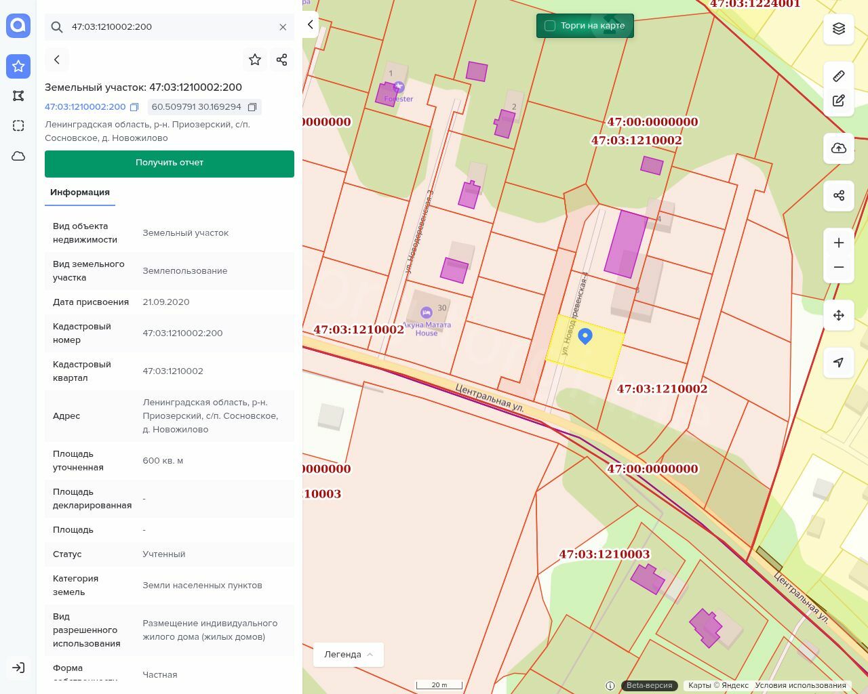Share this land parcel
Image resolution: width=868 pixels, height=694 pixels.
(x=282, y=60)
